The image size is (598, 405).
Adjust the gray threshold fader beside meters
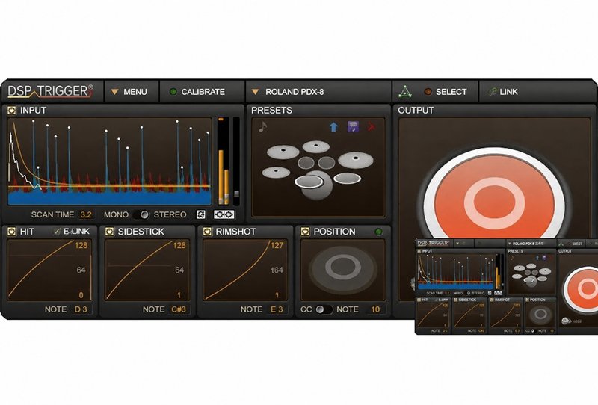click(x=236, y=194)
